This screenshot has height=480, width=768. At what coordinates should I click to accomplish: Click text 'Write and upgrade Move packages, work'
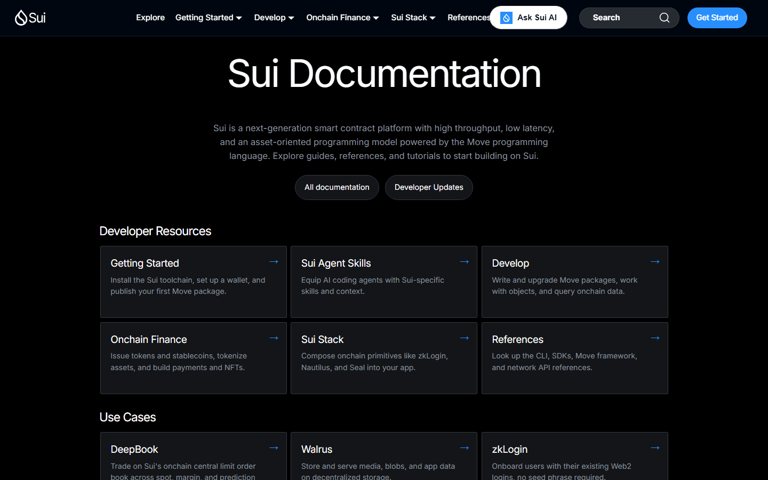[x=565, y=280]
